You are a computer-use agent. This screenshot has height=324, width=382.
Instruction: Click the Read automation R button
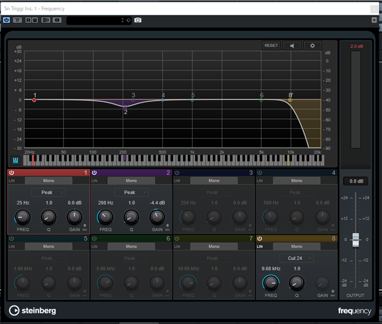point(28,20)
